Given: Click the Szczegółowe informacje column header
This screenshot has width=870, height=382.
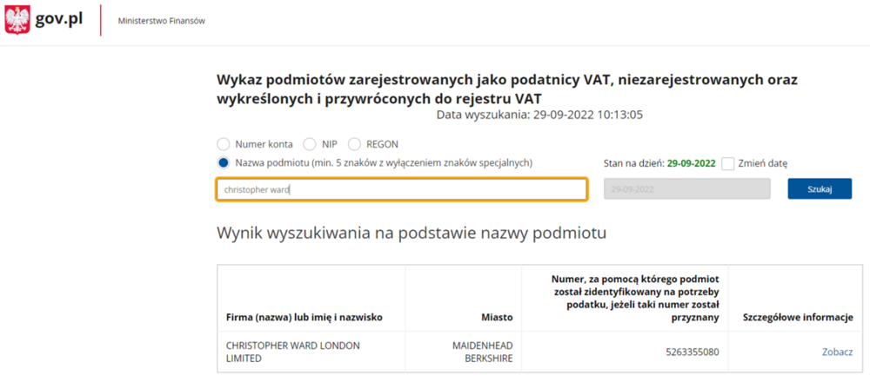Looking at the screenshot, I should click(x=797, y=318).
